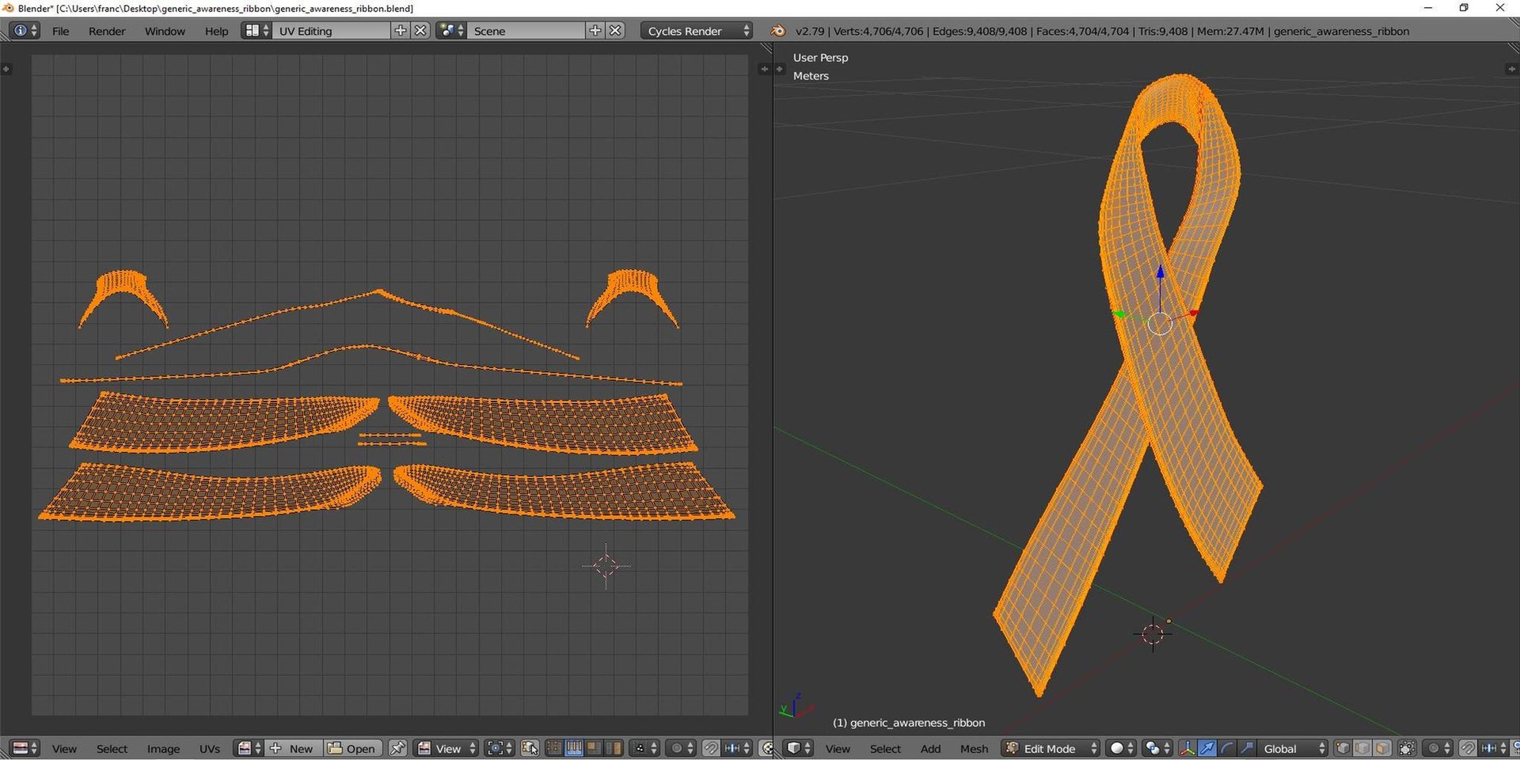1520x760 pixels.
Task: Open the Image menu in UV editor
Action: [x=163, y=748]
